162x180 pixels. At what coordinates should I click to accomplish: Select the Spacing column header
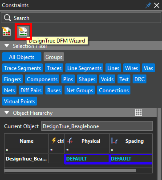tap(131, 141)
